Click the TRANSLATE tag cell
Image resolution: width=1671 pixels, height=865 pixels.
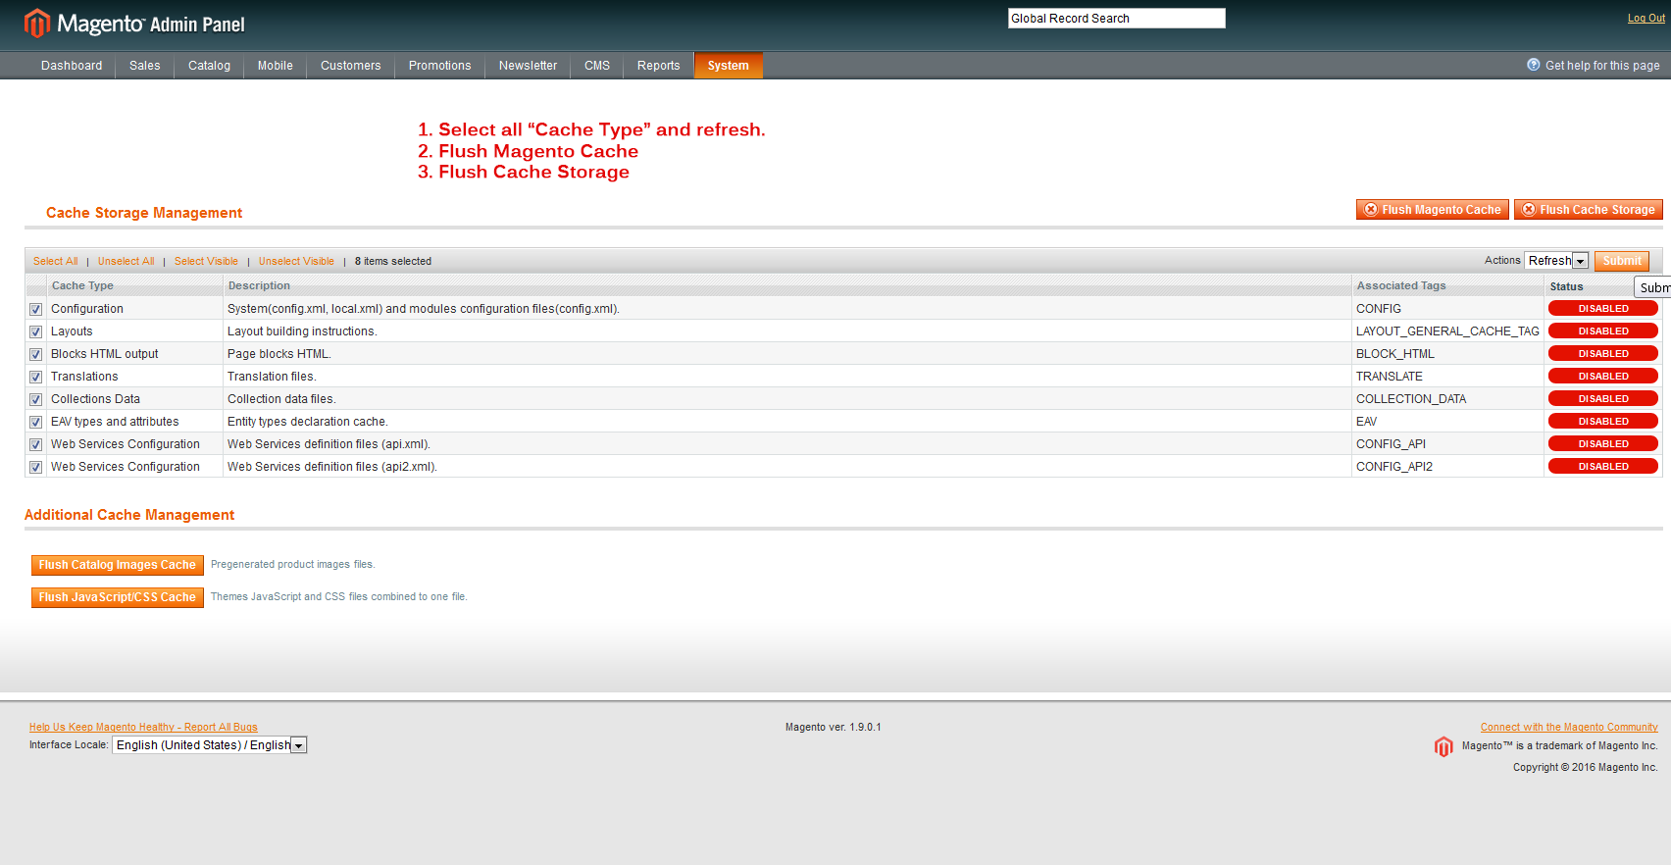click(1390, 377)
